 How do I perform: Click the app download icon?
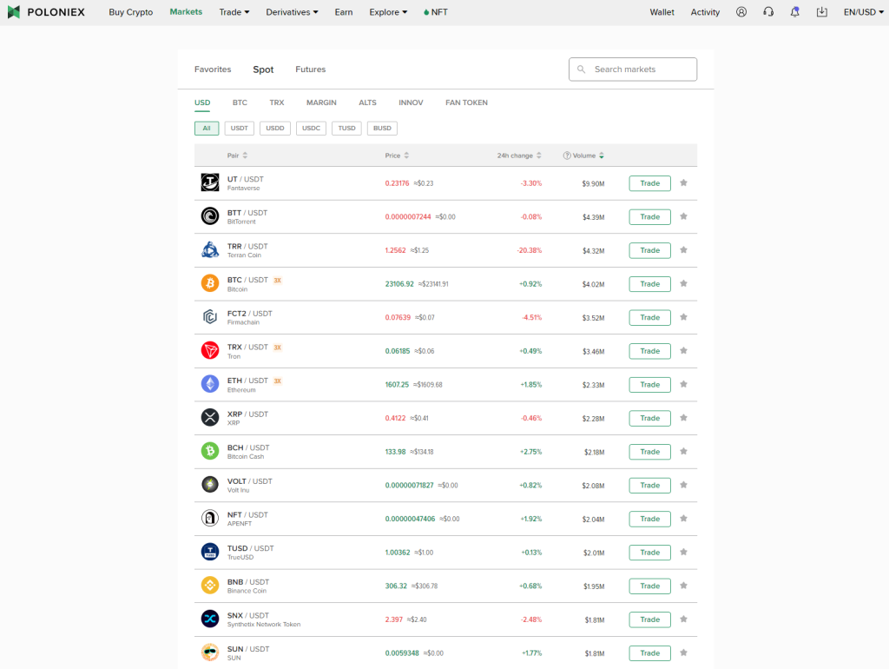coord(821,12)
